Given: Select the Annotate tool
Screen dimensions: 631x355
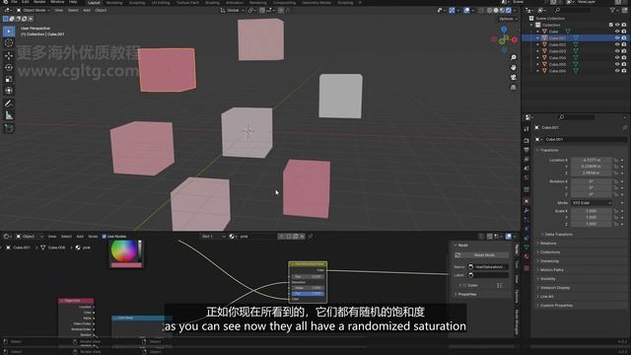Looking at the screenshot, I should tap(9, 104).
